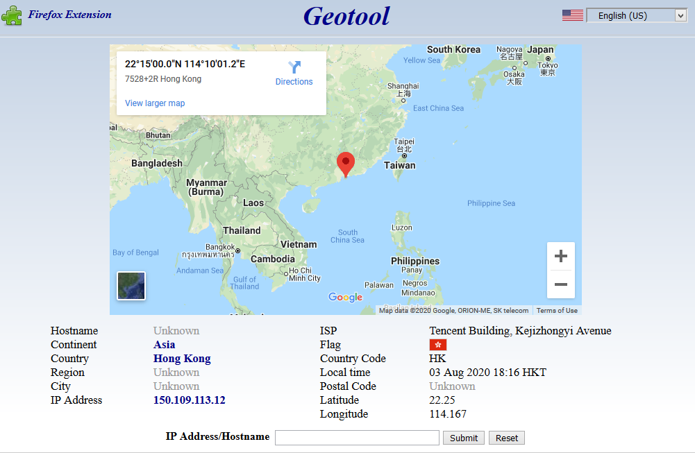This screenshot has width=695, height=453.
Task: Click the Vietnam label on map
Action: (x=299, y=244)
